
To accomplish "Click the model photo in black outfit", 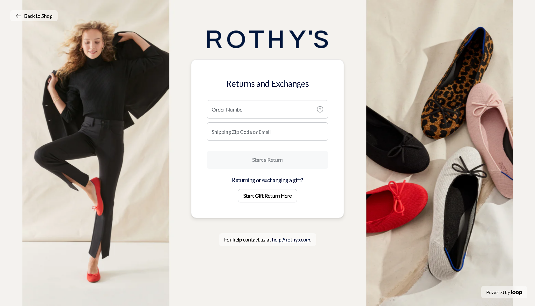I will point(96,153).
